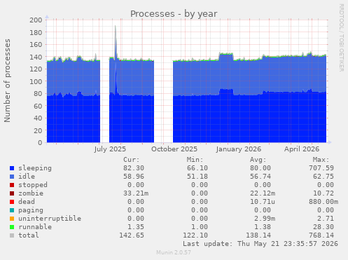Click the 'Cur:' column header
Viewport: 348px width, 260px height.
tap(132, 160)
